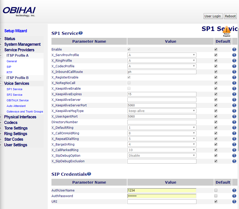Open the Setup Wizard link

click(x=16, y=31)
